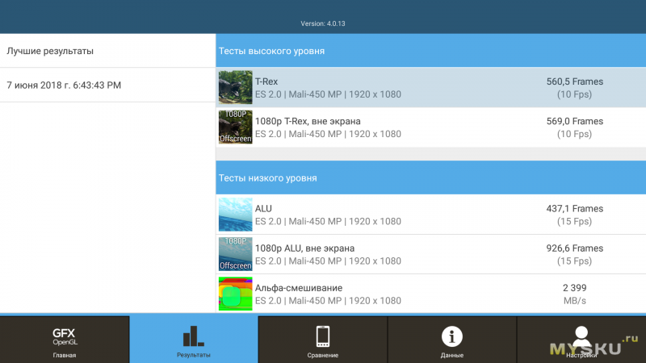
Task: Select the 7 июня 2018 result entry
Action: [x=107, y=86]
